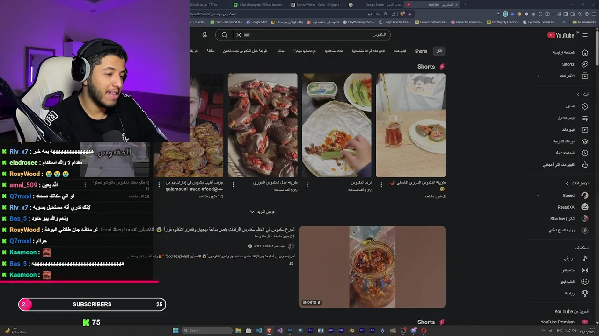The height and width of the screenshot is (336, 599).
Task: Open the All Bookmarks folder
Action: click(584, 22)
